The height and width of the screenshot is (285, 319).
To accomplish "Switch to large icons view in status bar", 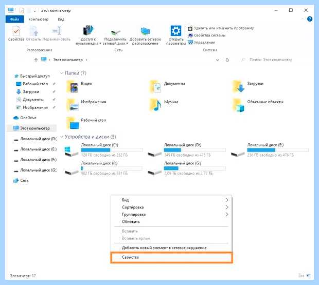I will click(308, 275).
